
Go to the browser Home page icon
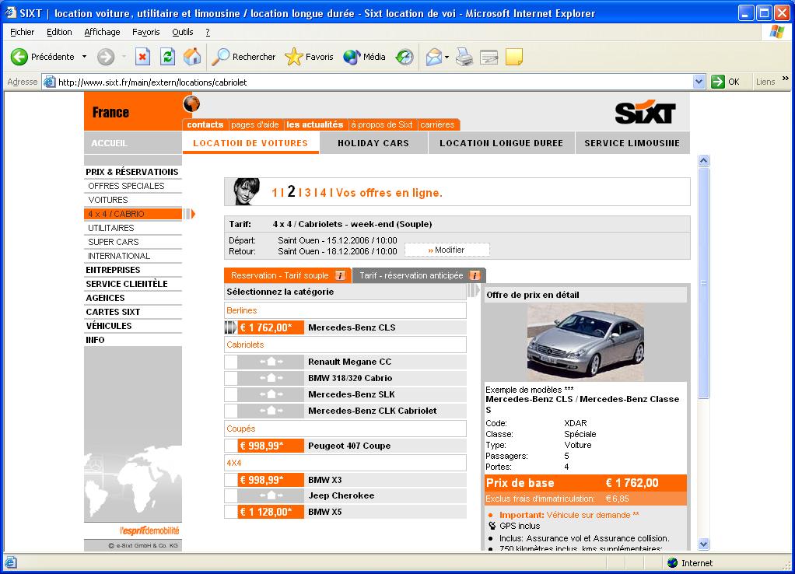[191, 57]
